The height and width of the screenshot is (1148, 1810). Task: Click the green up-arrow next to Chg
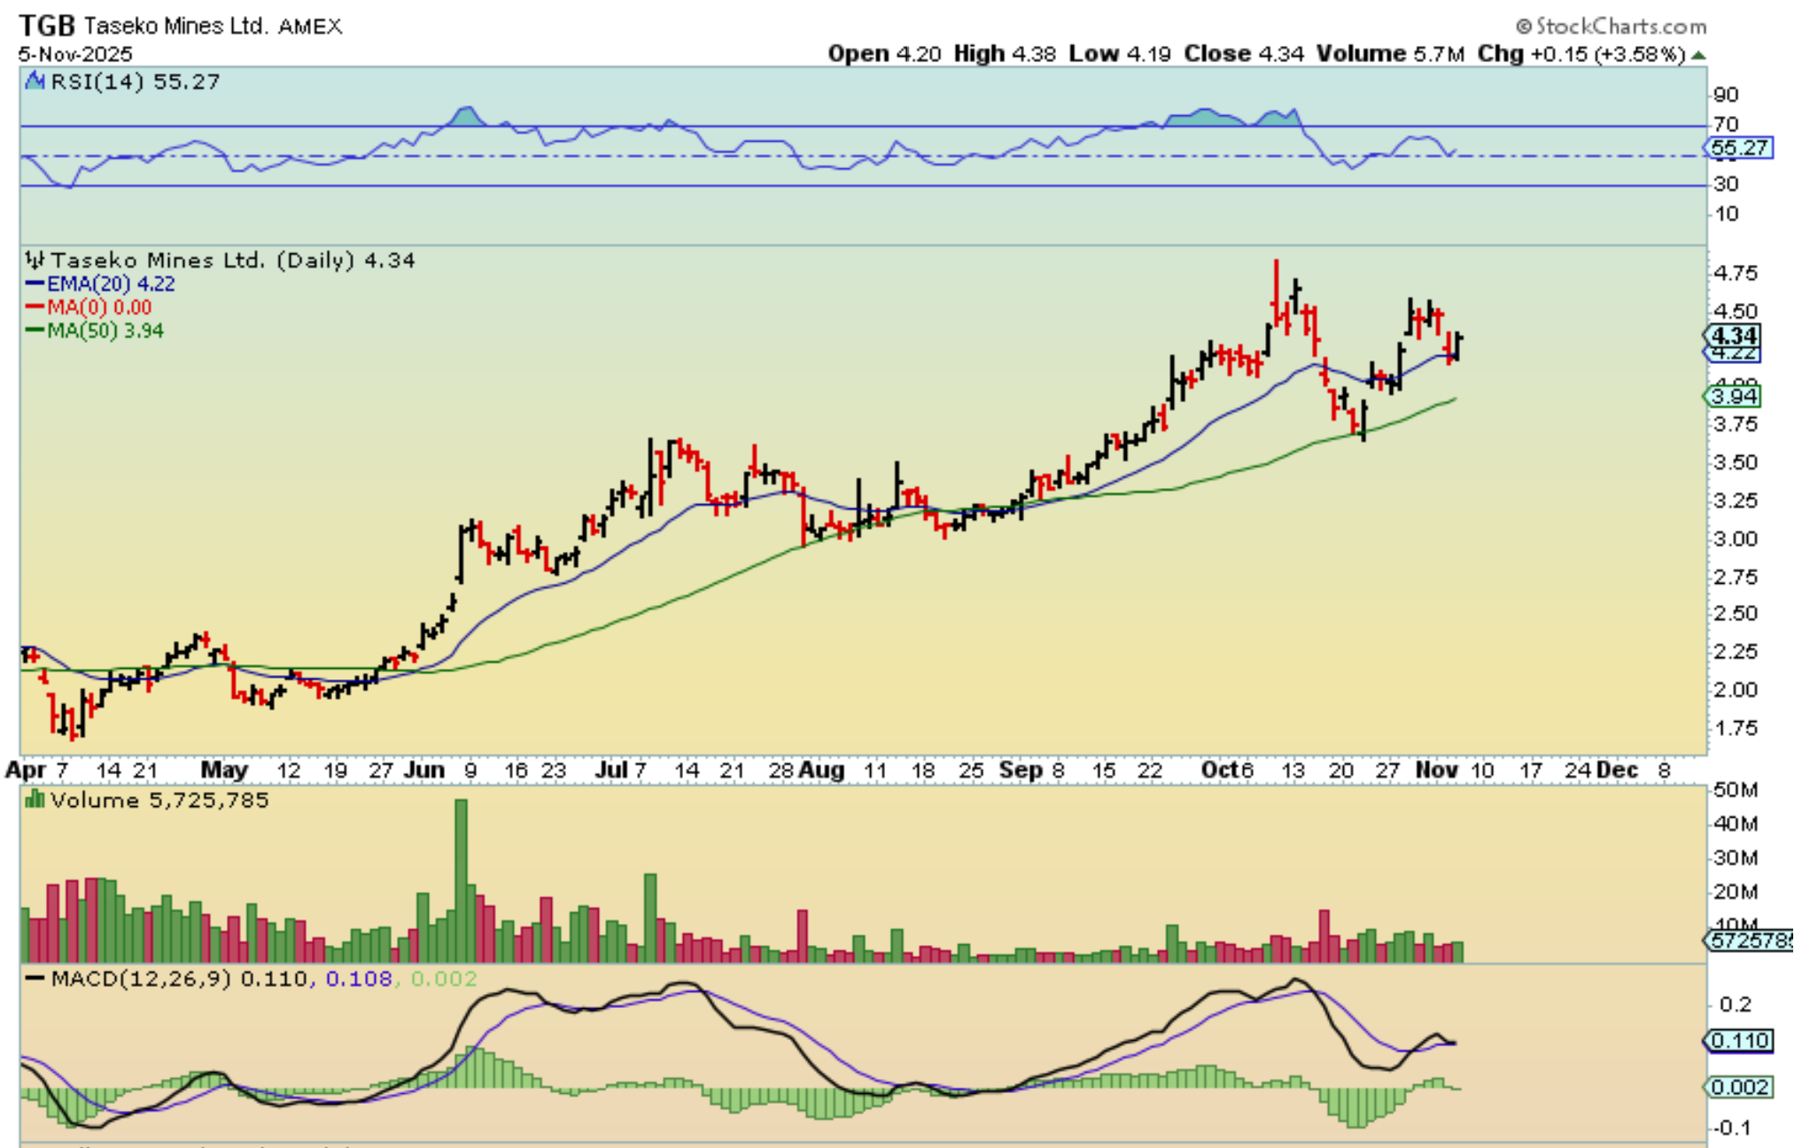(x=1697, y=55)
